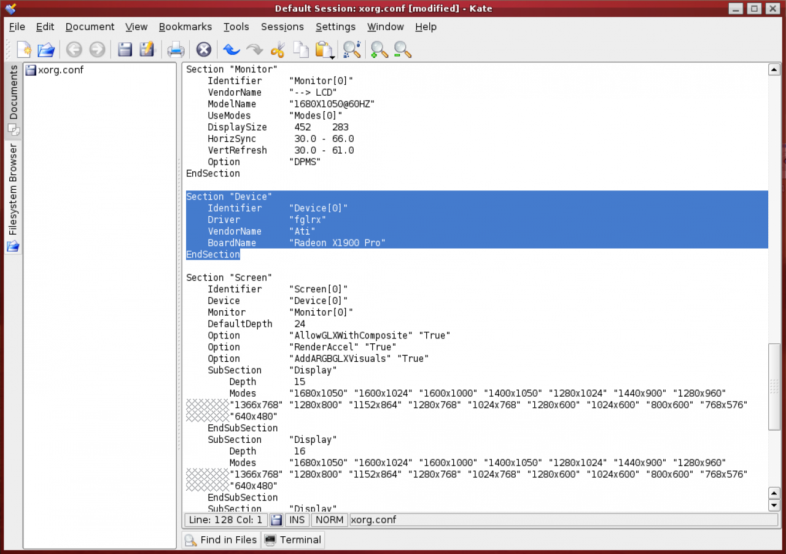The width and height of the screenshot is (786, 554).
Task: Click the highlighted EndSection line
Action: pos(213,254)
